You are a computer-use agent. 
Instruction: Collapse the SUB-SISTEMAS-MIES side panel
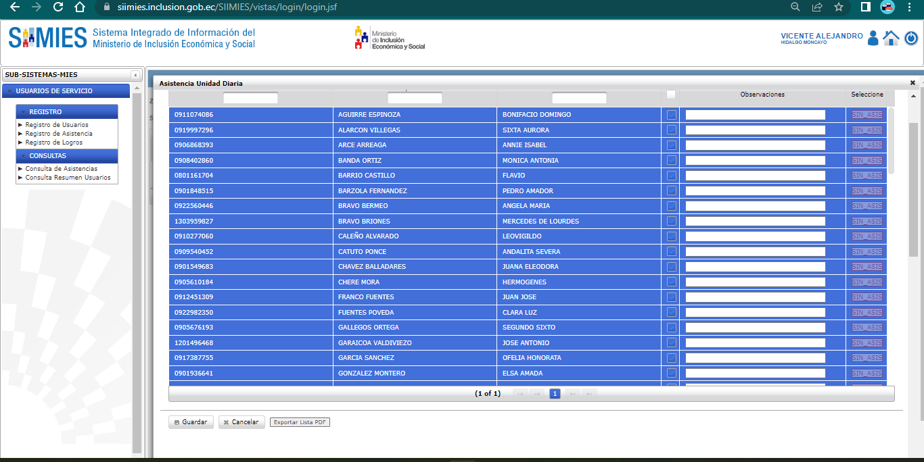tap(135, 75)
